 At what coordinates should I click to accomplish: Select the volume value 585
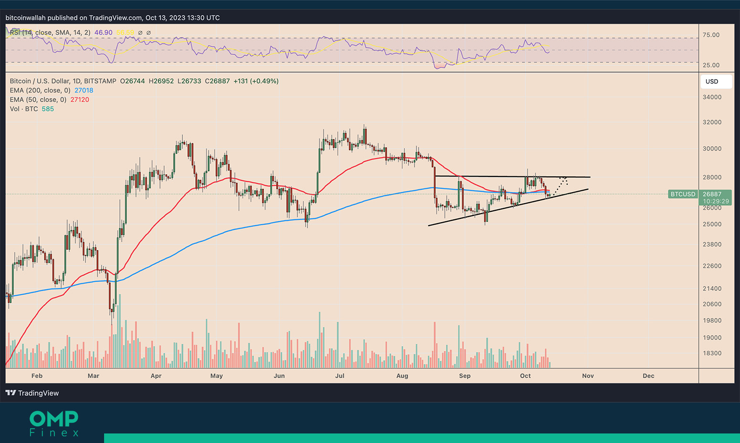point(48,109)
